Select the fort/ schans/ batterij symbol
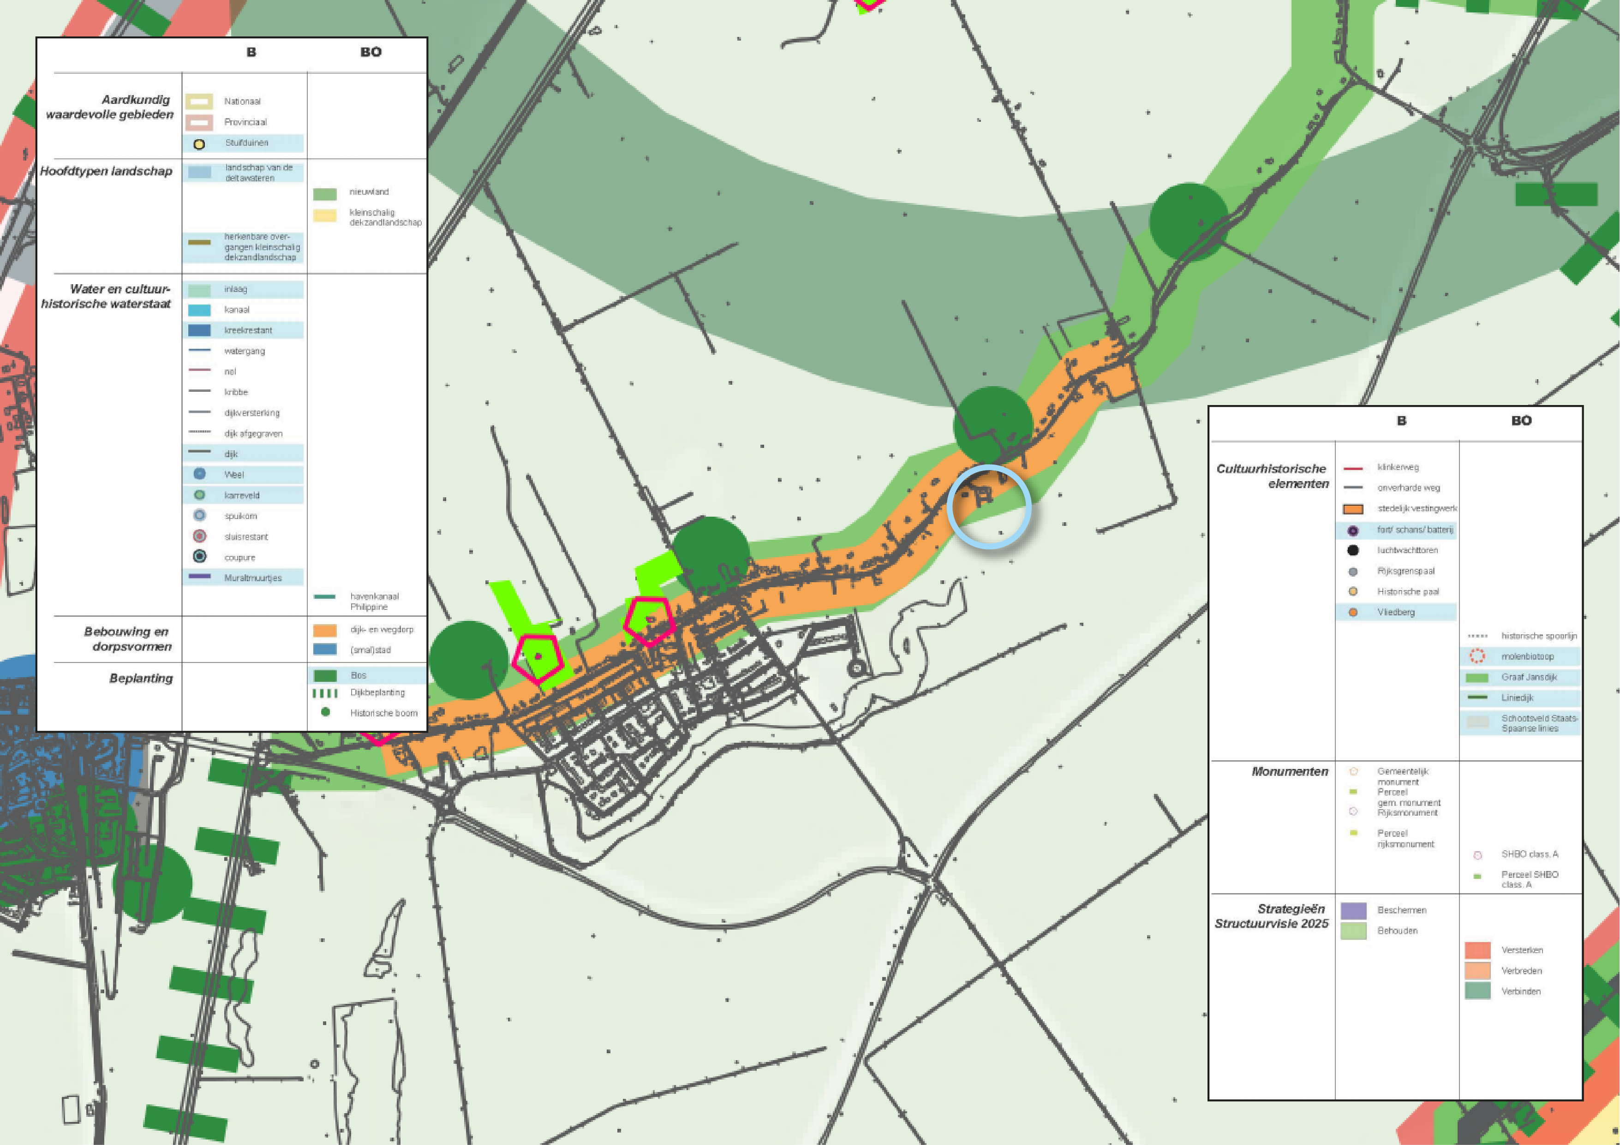The height and width of the screenshot is (1145, 1620). (1352, 531)
